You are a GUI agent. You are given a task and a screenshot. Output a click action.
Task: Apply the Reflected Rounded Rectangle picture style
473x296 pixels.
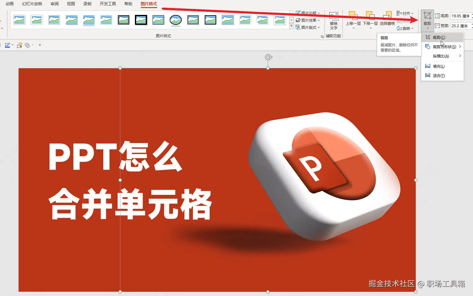tap(89, 20)
